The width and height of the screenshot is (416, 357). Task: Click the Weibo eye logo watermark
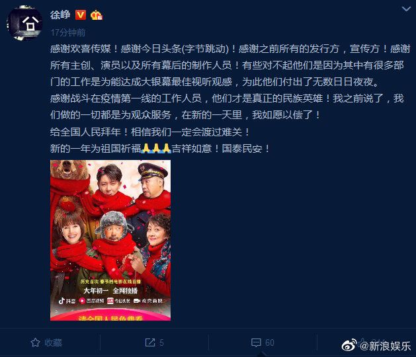349,345
